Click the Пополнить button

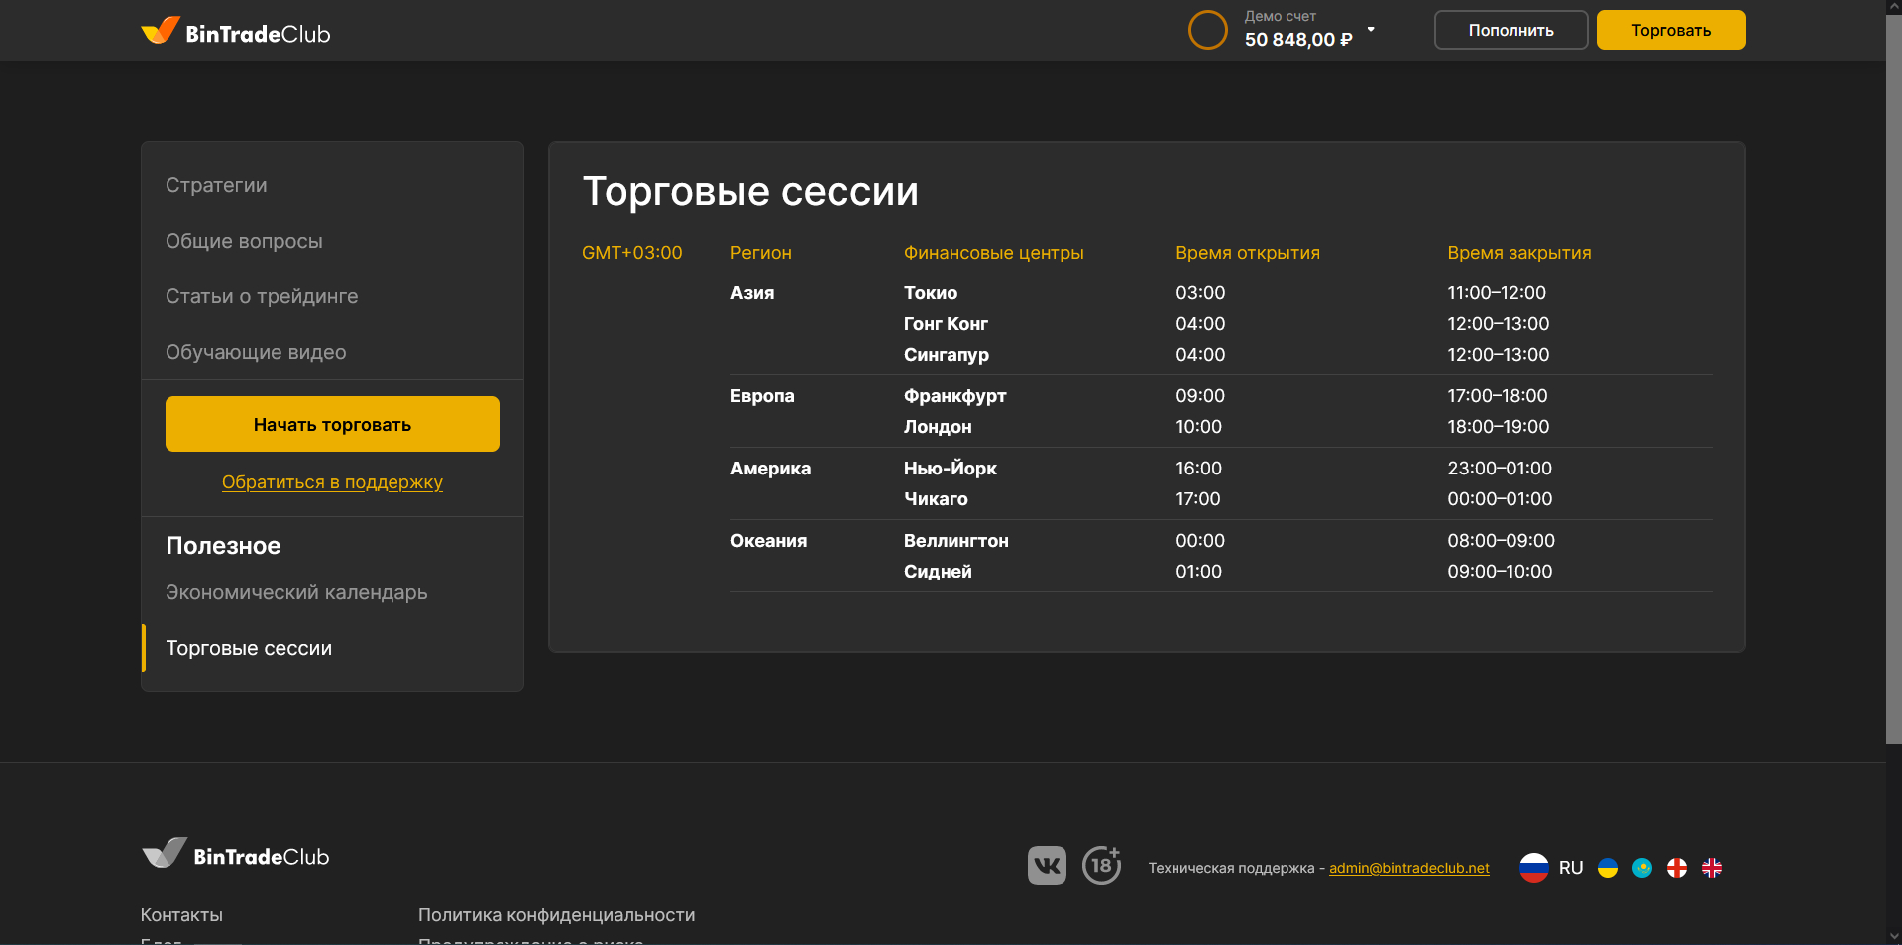(x=1510, y=30)
